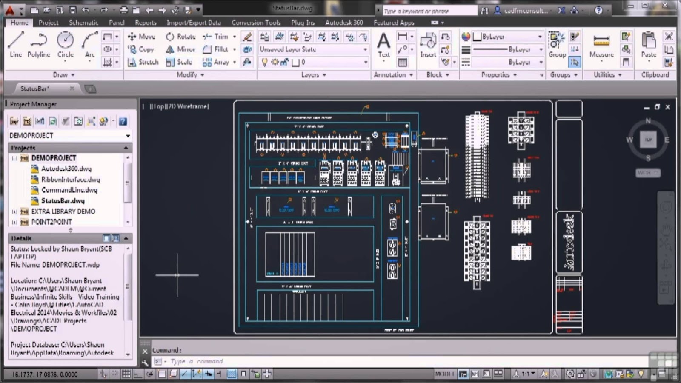Select RibbonInterface.dwg in project tree
681x383 pixels.
tap(71, 180)
